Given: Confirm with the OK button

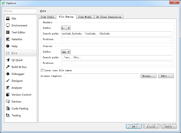Looking at the screenshot, I should (134, 126).
